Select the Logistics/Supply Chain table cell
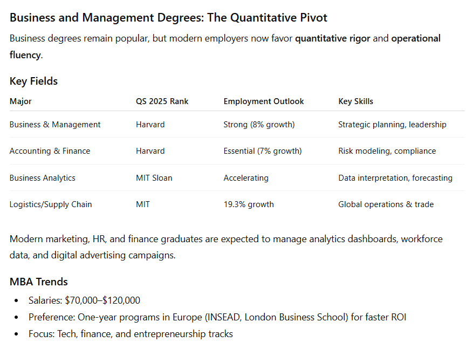The image size is (466, 356). coord(51,204)
